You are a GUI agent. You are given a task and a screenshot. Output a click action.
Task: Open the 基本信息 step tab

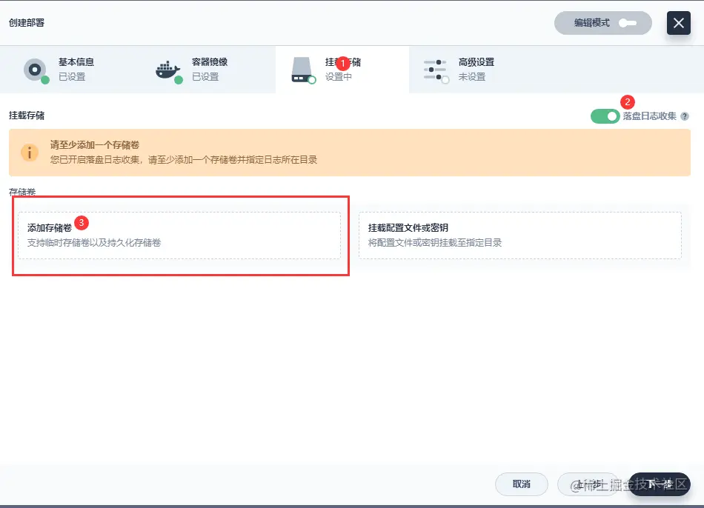[x=71, y=70]
